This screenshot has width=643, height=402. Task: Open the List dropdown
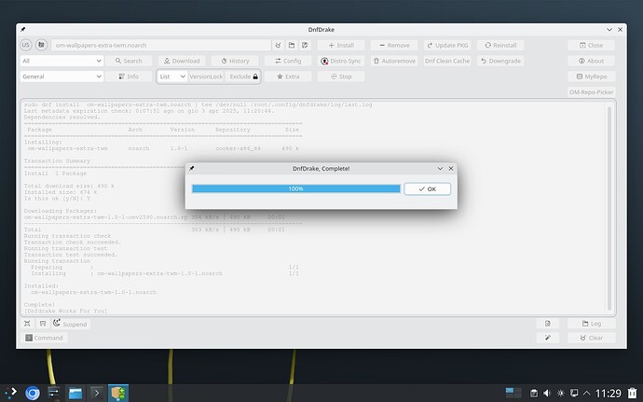click(x=171, y=76)
